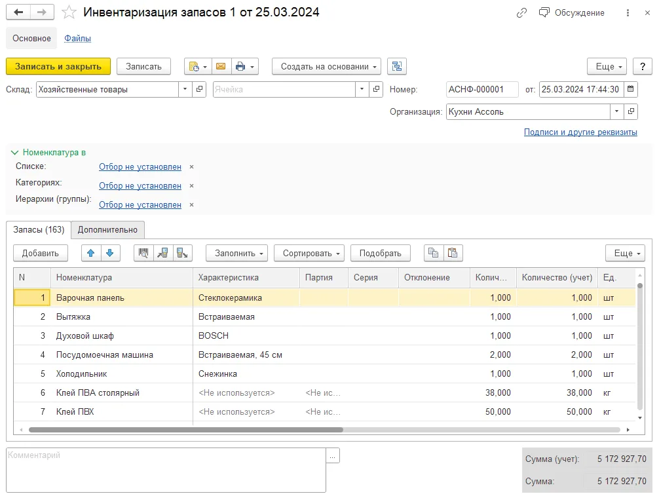The image size is (659, 496).
Task: Open the Склад selected item form icon
Action: tap(199, 89)
